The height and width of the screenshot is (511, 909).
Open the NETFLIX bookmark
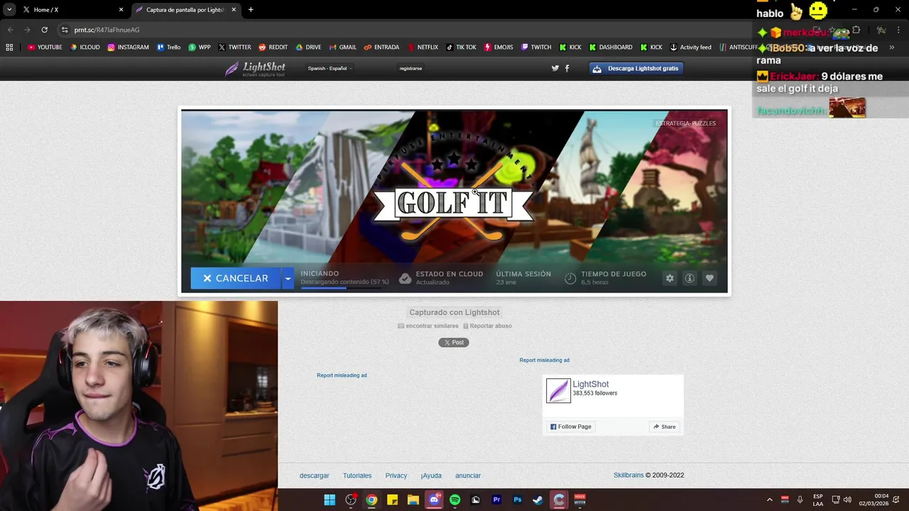coord(423,48)
